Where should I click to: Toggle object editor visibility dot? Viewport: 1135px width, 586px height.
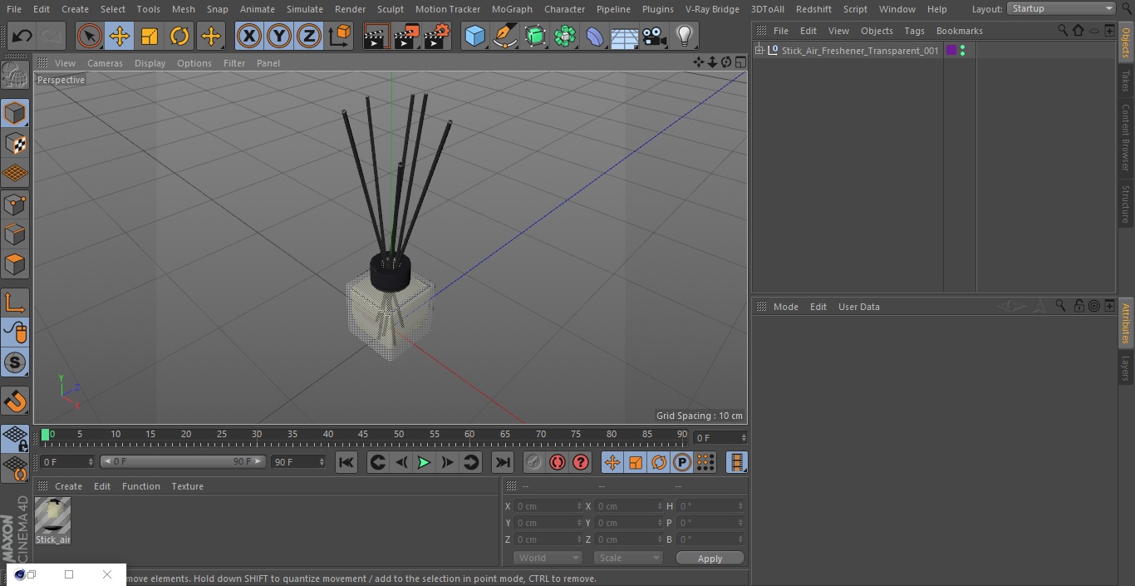pos(962,47)
